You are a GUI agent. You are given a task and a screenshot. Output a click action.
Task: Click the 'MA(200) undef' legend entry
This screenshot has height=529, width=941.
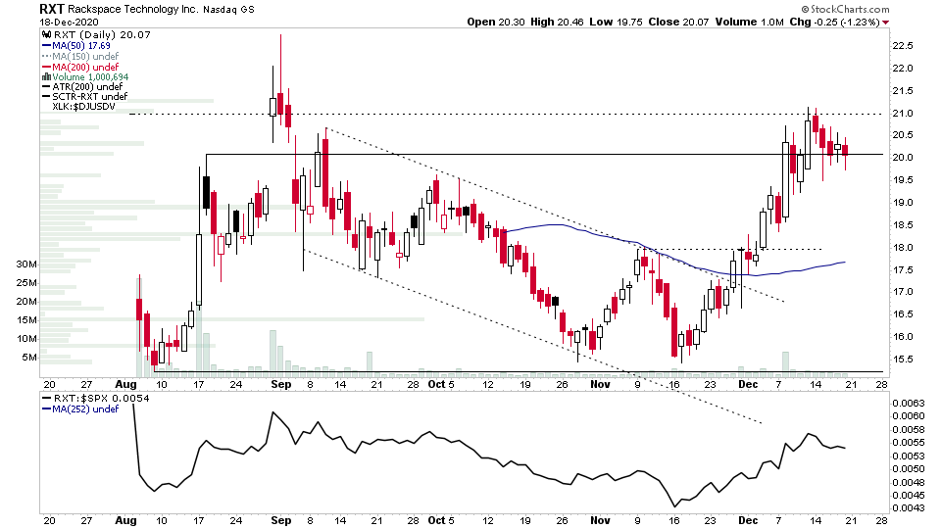click(85, 68)
